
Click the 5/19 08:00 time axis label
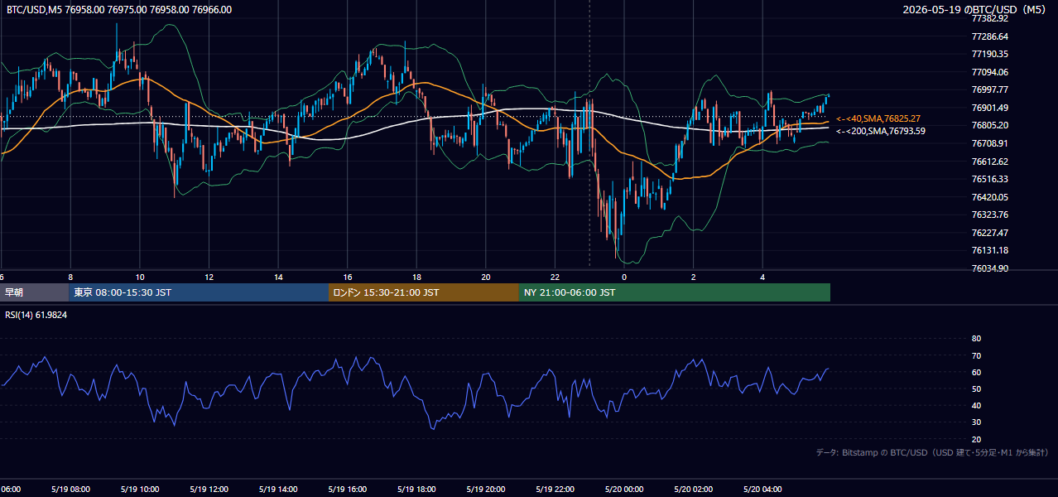click(x=70, y=490)
